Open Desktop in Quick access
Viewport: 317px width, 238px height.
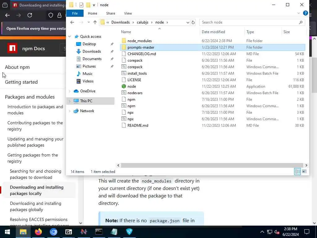point(89,44)
